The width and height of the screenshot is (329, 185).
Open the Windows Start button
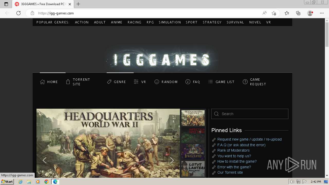[7, 182]
